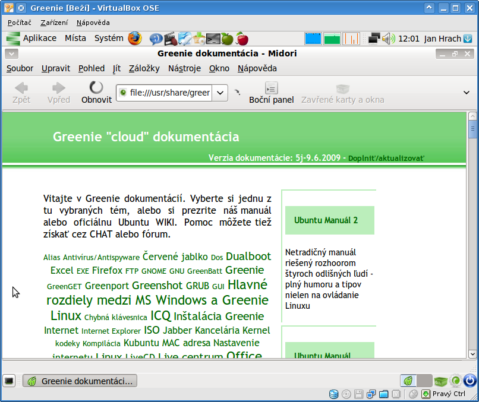
Task: Open the Aplikace panel menu
Action: click(x=40, y=39)
